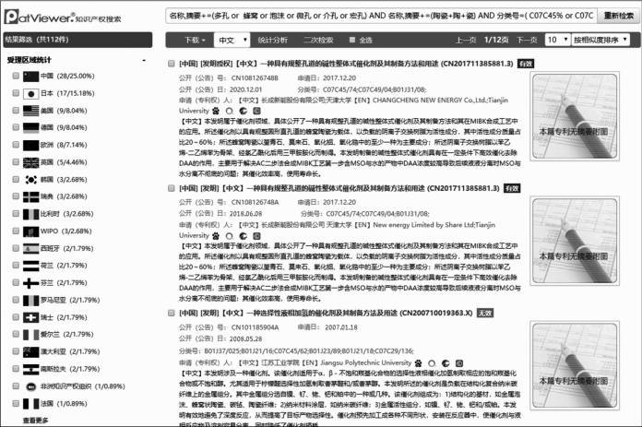Tick the 比利时 region checkbox
Image resolution: width=642 pixels, height=427 pixels.
(16, 214)
